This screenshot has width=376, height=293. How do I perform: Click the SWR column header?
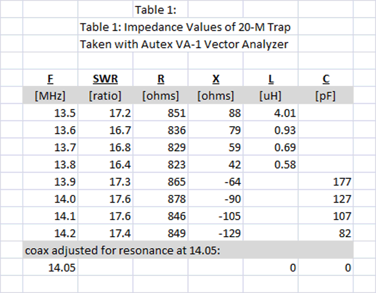click(x=105, y=79)
